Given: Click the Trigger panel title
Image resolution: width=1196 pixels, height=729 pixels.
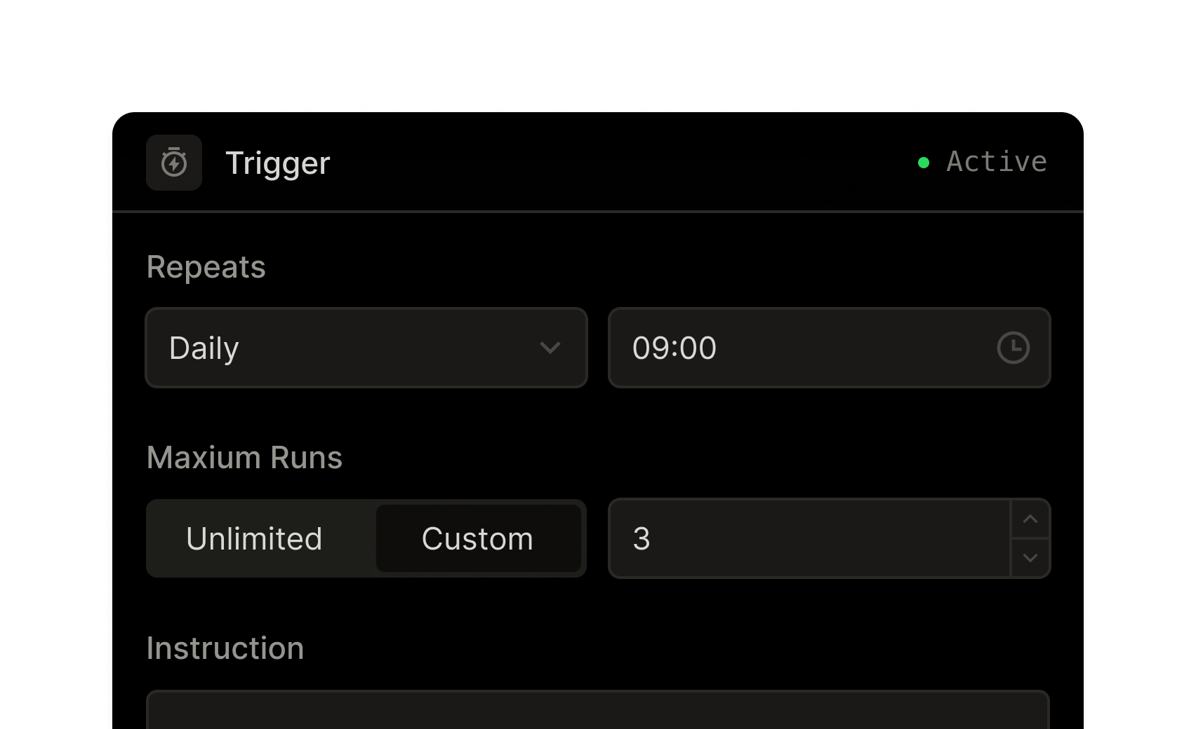Looking at the screenshot, I should pyautogui.click(x=278, y=163).
